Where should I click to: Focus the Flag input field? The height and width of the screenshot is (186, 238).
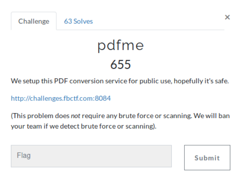pyautogui.click(x=91, y=156)
